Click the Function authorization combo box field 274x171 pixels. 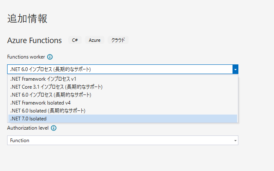(x=123, y=140)
